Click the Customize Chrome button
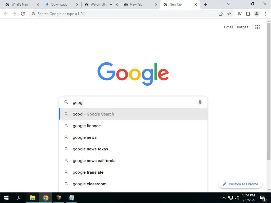This screenshot has height=203, width=271. click(x=240, y=184)
